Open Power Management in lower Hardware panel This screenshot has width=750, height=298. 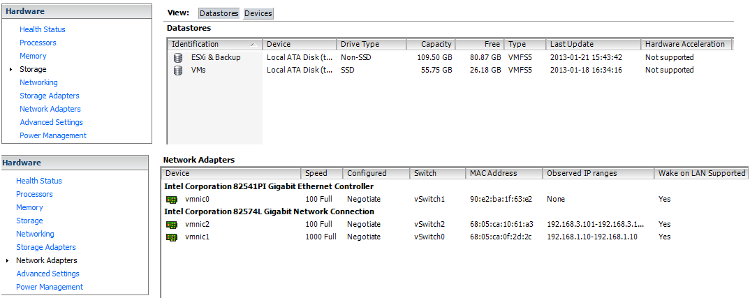(x=50, y=287)
